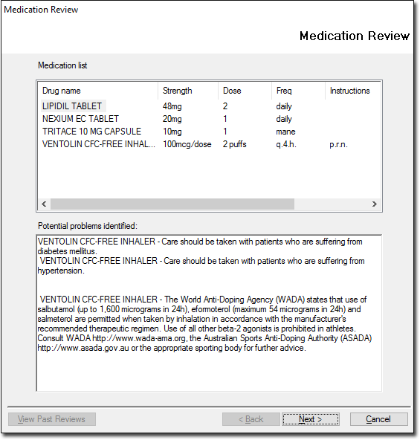Sort by the Strength column header
Image resolution: width=420 pixels, height=440 pixels.
click(x=188, y=91)
